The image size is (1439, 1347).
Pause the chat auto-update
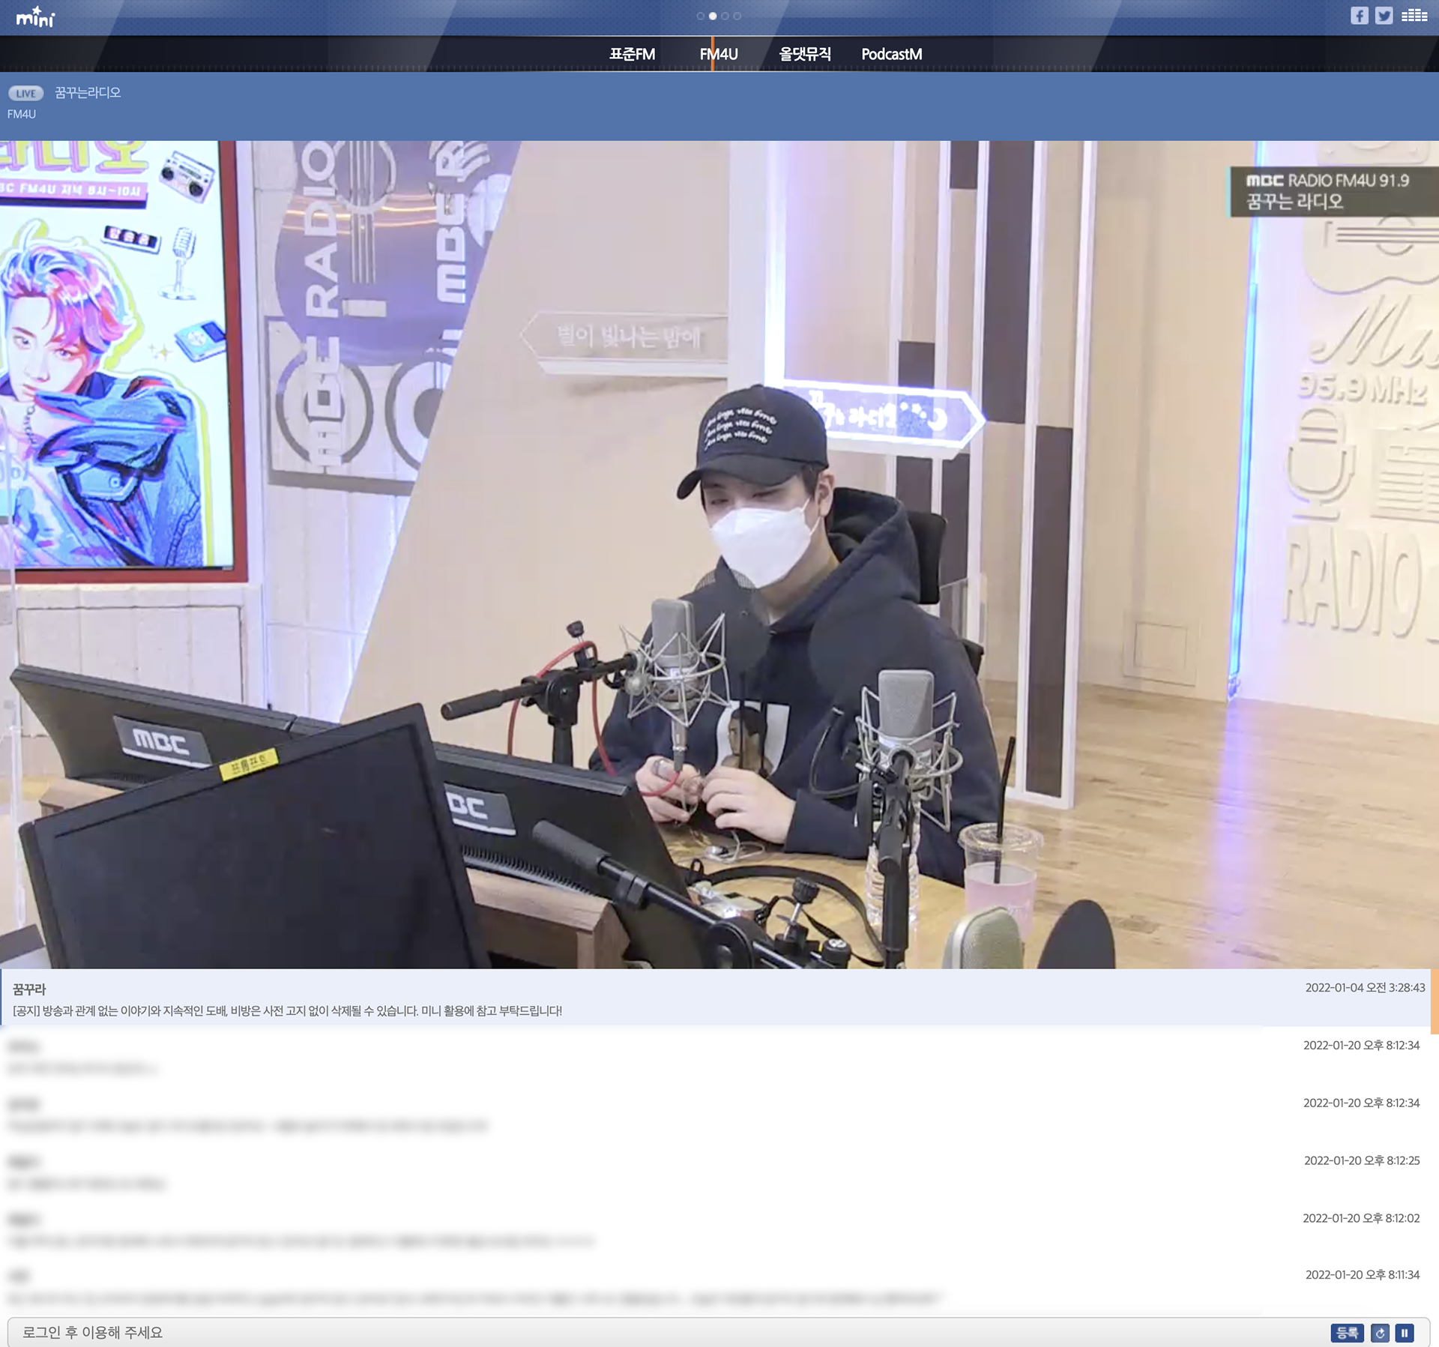pyautogui.click(x=1405, y=1332)
